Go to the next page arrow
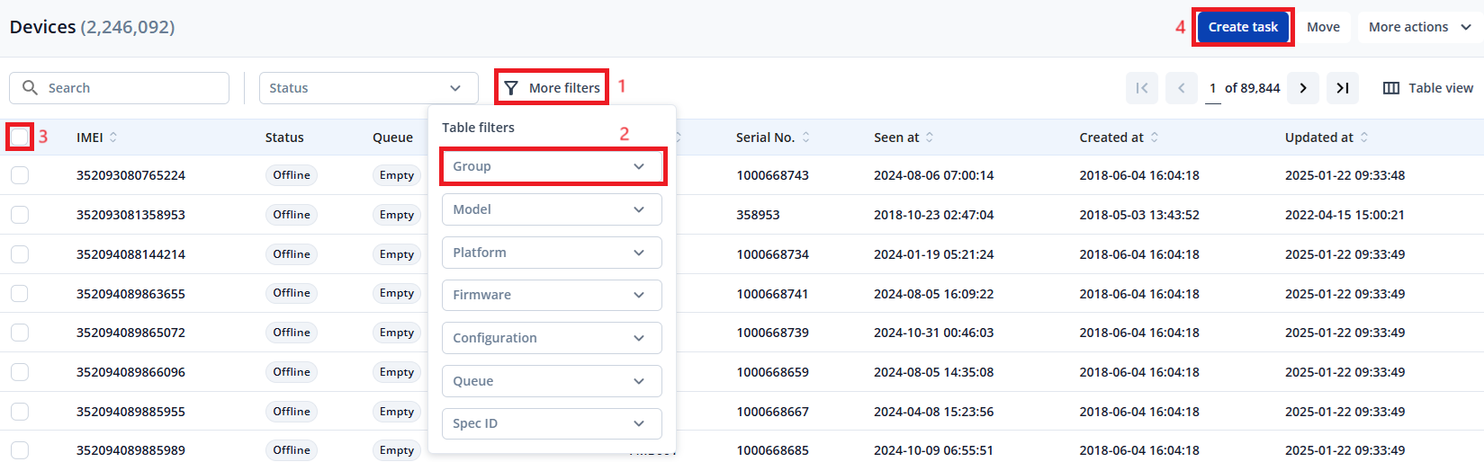The height and width of the screenshot is (462, 1484). [x=1302, y=88]
